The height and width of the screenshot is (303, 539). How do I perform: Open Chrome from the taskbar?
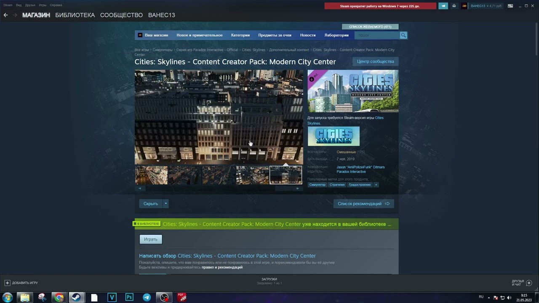(59, 298)
